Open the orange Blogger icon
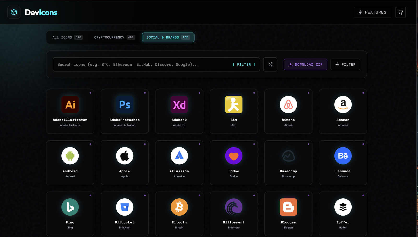 click(288, 207)
